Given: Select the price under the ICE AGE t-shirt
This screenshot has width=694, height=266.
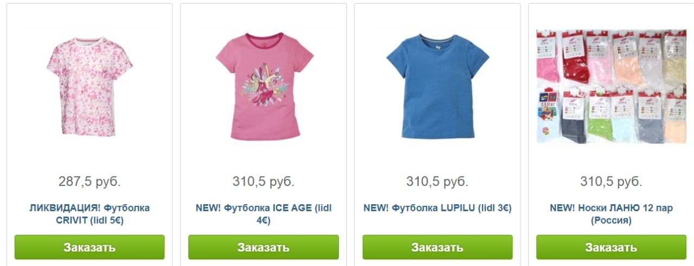Looking at the screenshot, I should point(264,181).
